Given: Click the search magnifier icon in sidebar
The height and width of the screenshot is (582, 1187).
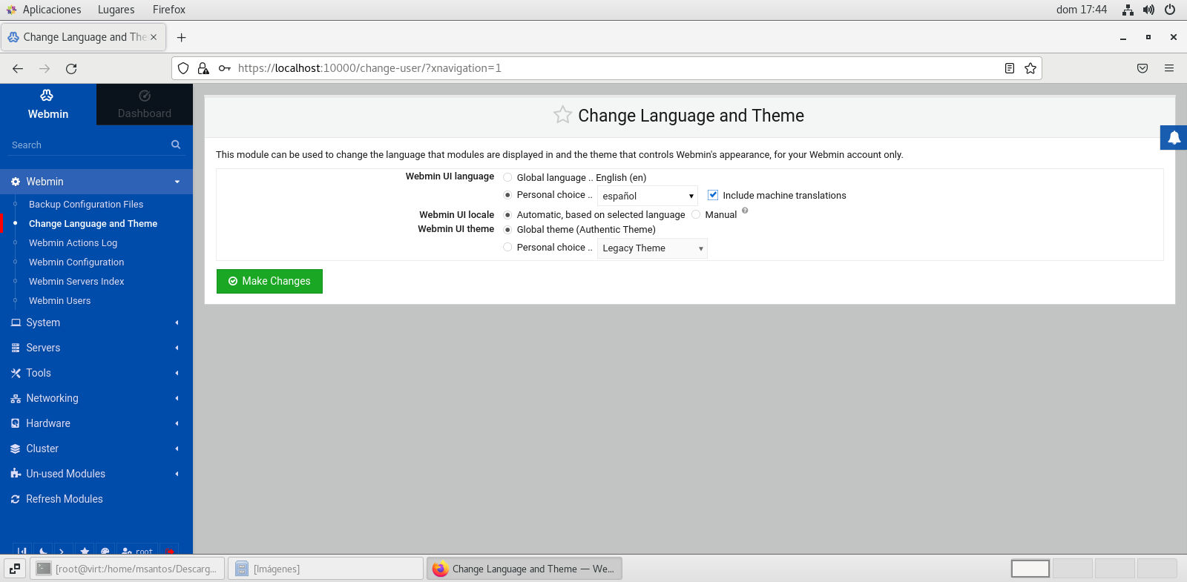Looking at the screenshot, I should [x=176, y=145].
